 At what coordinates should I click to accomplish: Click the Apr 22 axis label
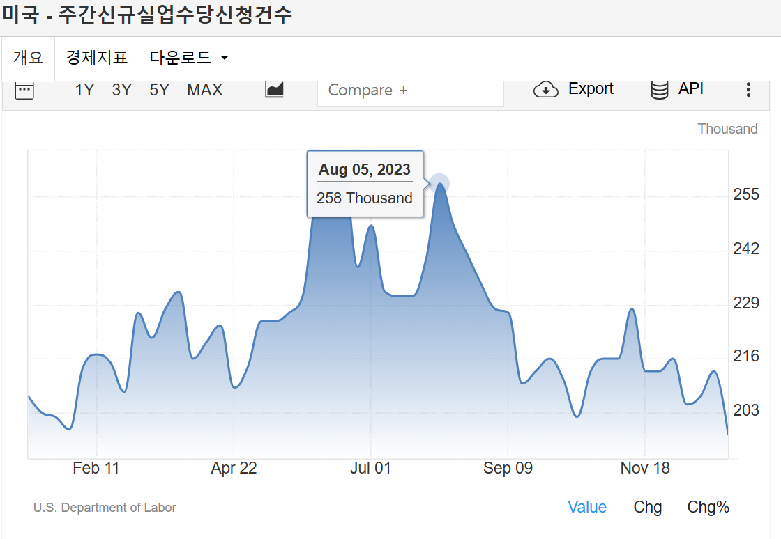234,468
